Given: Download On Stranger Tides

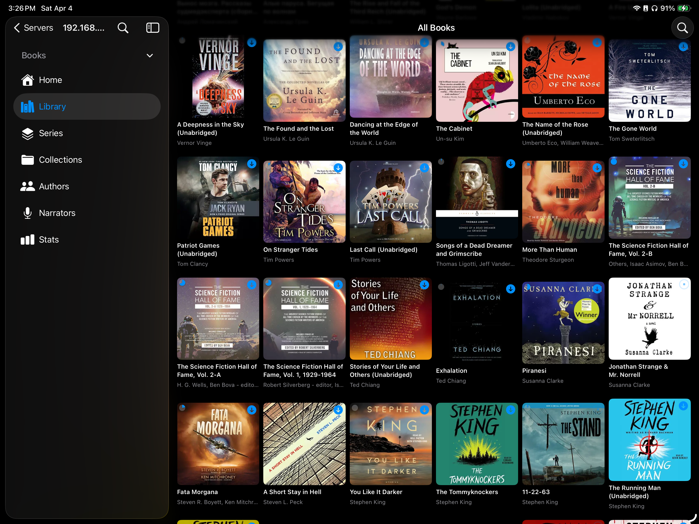Looking at the screenshot, I should tap(338, 168).
